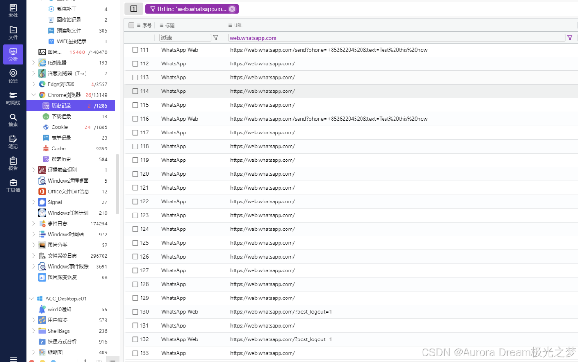Click the page 1 button above table
The width and height of the screenshot is (578, 362).
click(x=134, y=9)
